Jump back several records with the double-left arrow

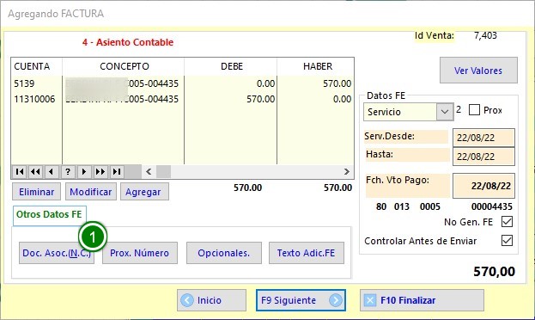click(35, 171)
